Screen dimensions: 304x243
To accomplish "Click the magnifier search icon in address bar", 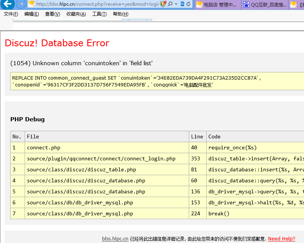I will (x=170, y=4).
